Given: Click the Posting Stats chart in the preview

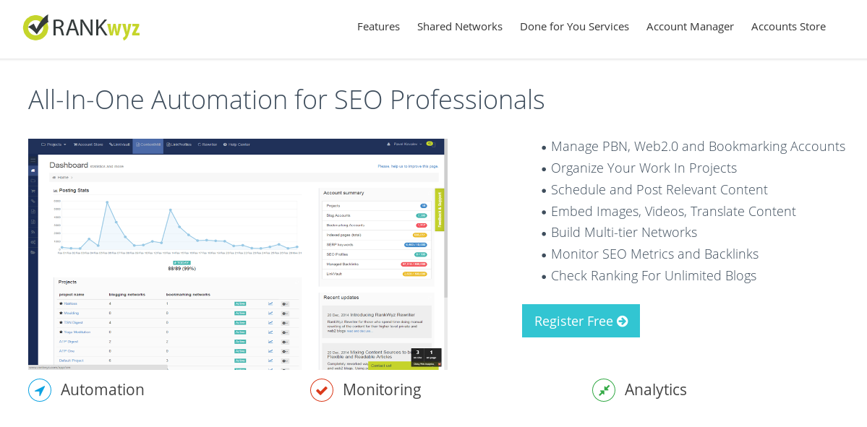Looking at the screenshot, I should tap(178, 226).
